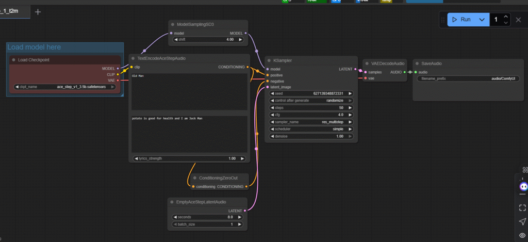Increase seconds with right arrow

click(x=240, y=217)
